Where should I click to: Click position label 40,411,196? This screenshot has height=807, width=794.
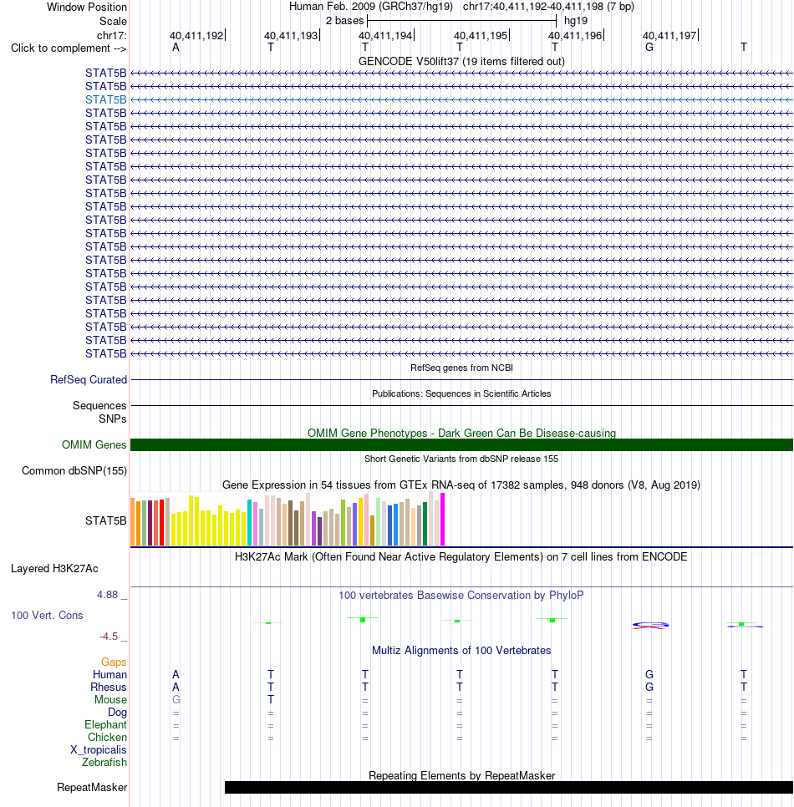575,36
